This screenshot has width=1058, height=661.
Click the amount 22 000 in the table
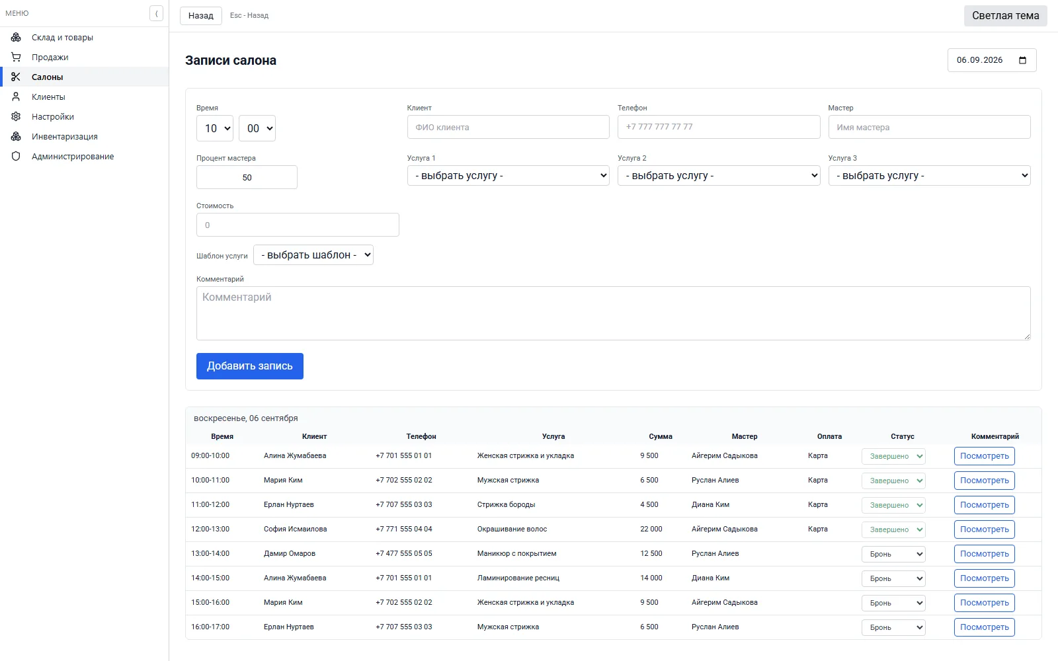651,529
